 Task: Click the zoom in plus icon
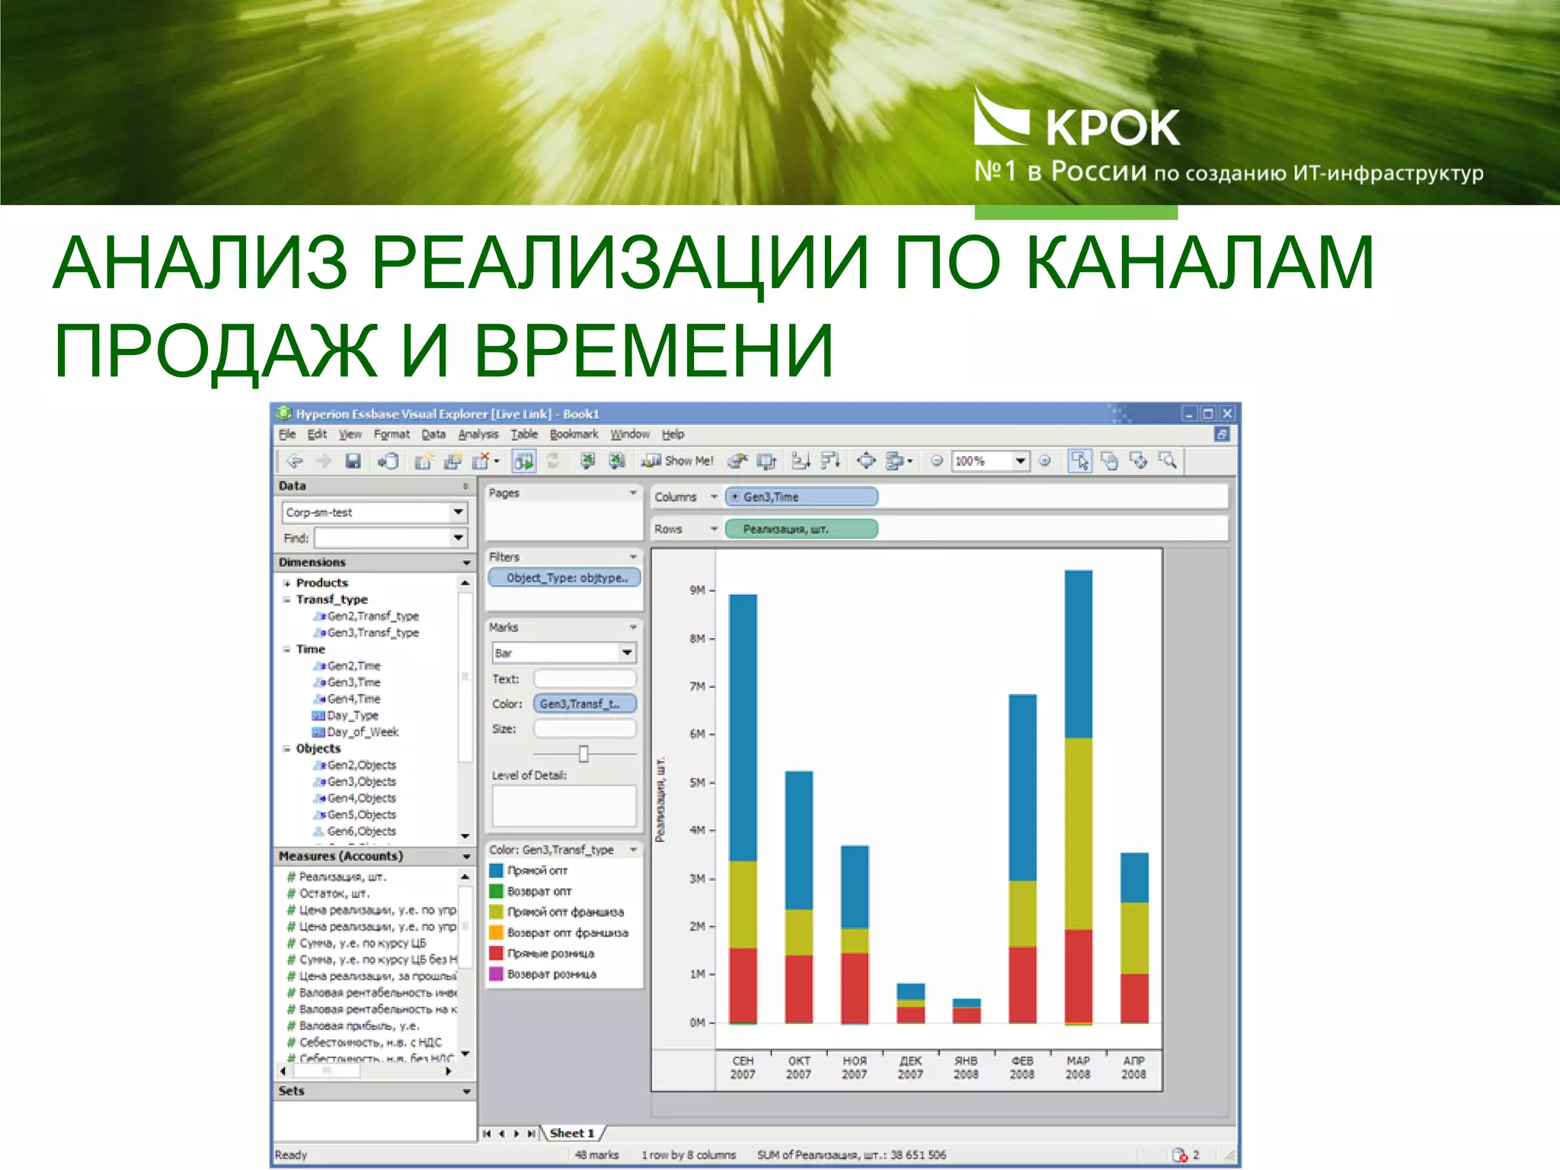1045,461
